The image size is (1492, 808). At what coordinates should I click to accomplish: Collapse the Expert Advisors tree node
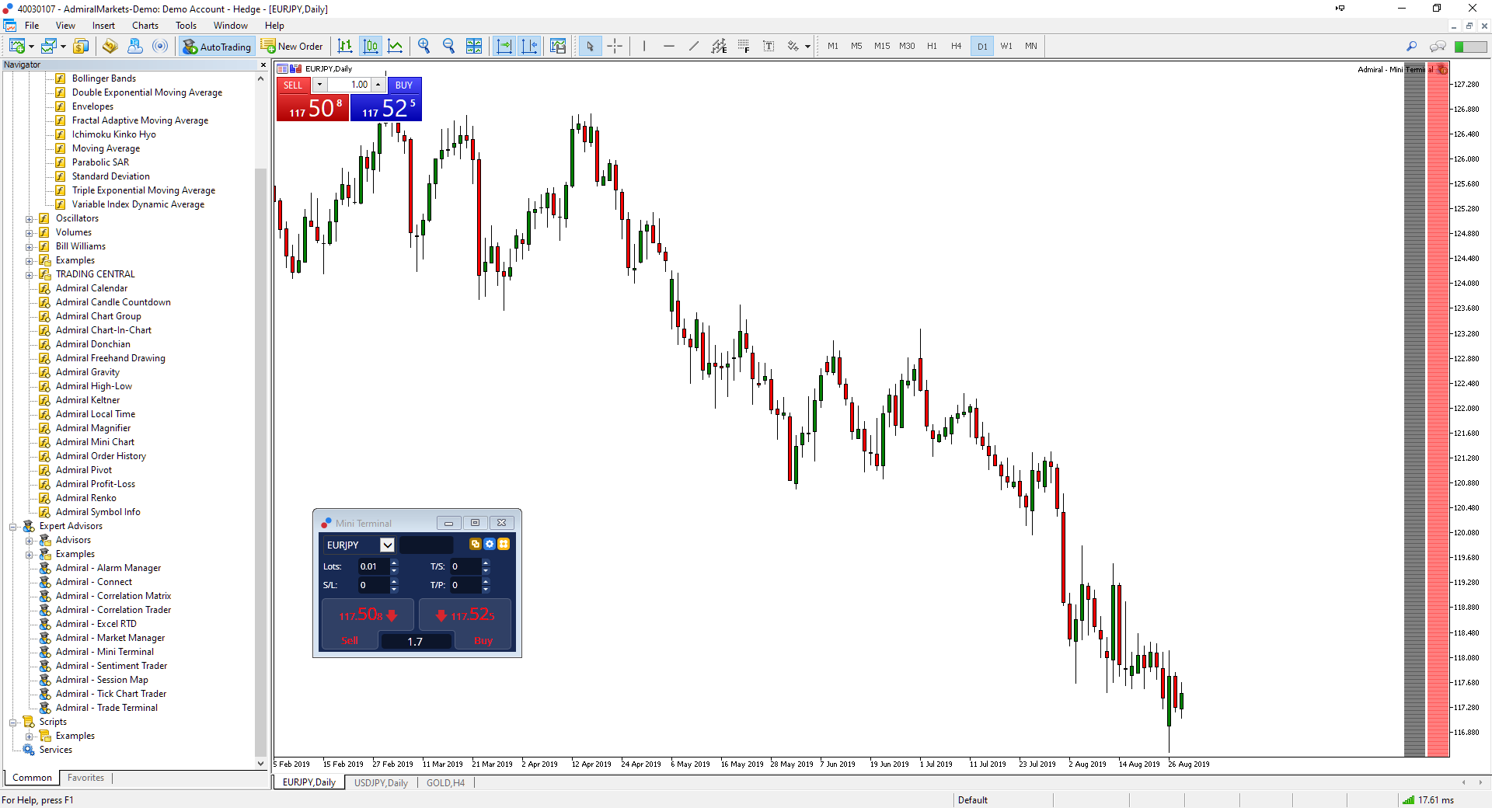pos(13,527)
